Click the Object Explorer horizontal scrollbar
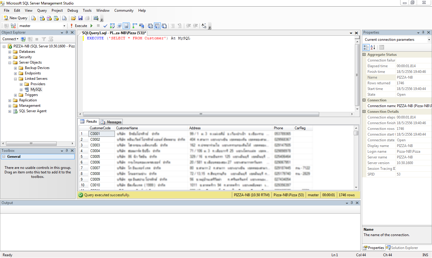The image size is (432, 258). (38, 143)
